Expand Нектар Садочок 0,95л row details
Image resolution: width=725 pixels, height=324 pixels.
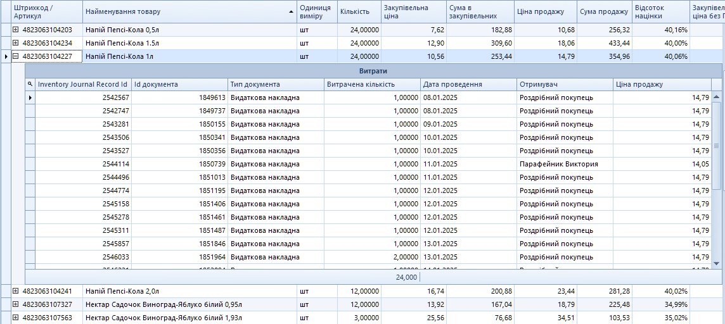tap(16, 304)
